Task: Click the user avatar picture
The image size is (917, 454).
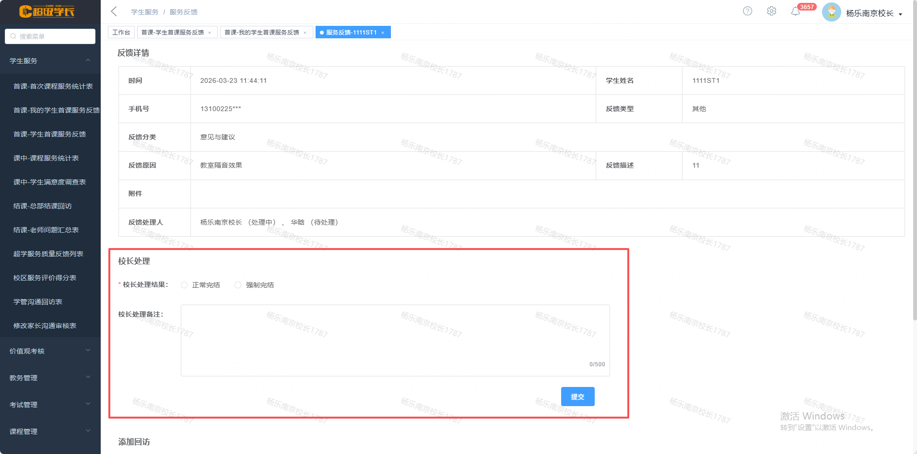Action: [831, 12]
